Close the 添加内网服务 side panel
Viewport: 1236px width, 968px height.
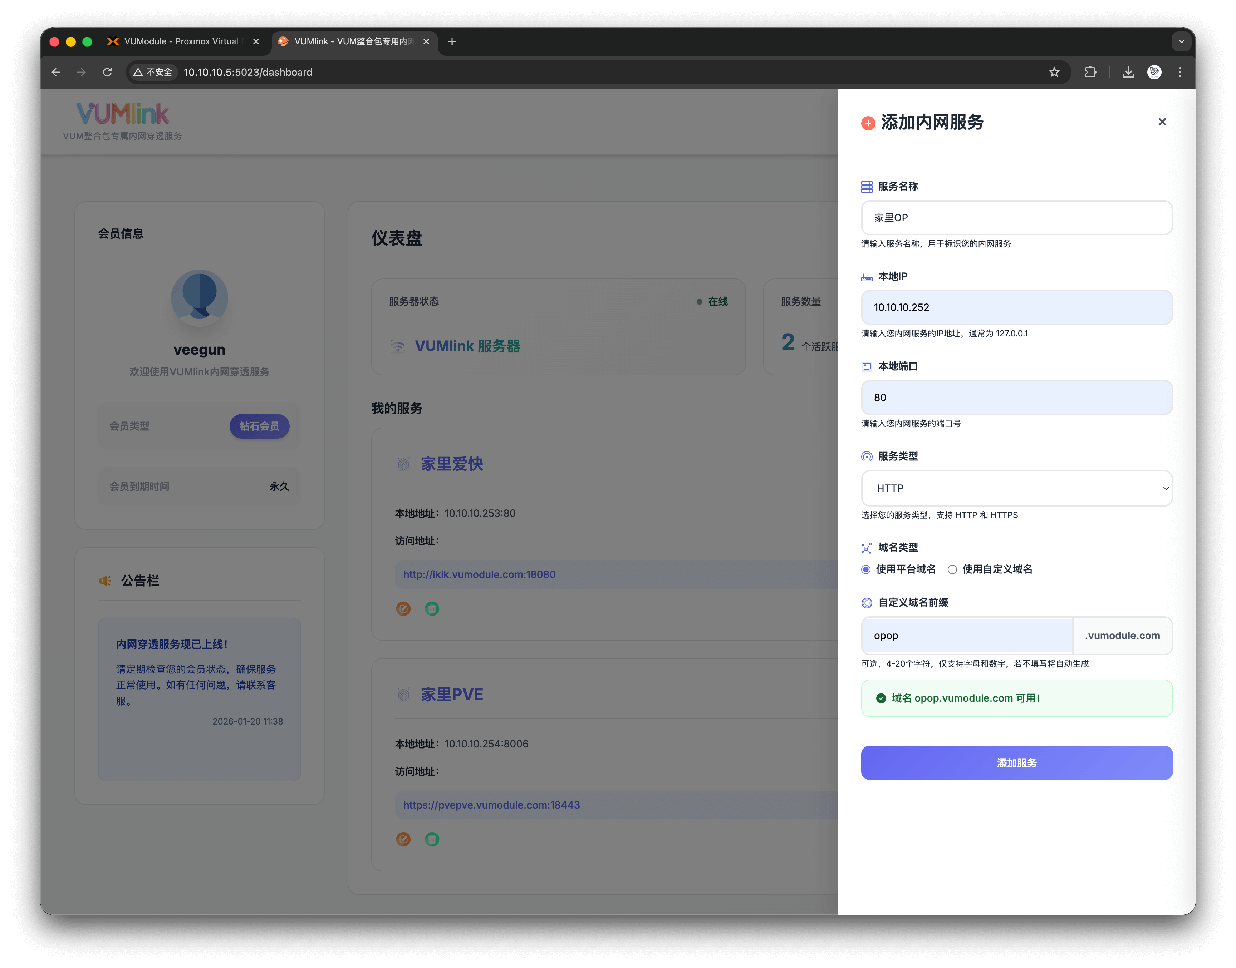[x=1162, y=122]
